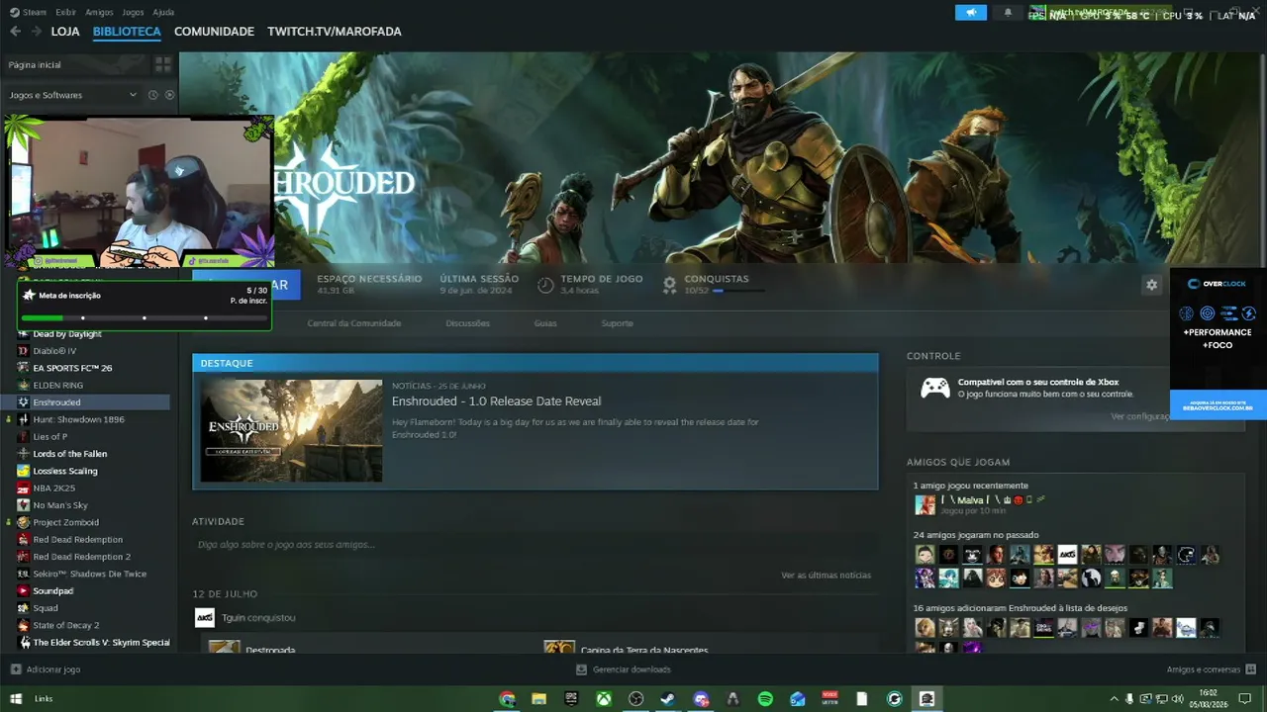Open the Amigos menu
The height and width of the screenshot is (712, 1267).
[x=99, y=13]
